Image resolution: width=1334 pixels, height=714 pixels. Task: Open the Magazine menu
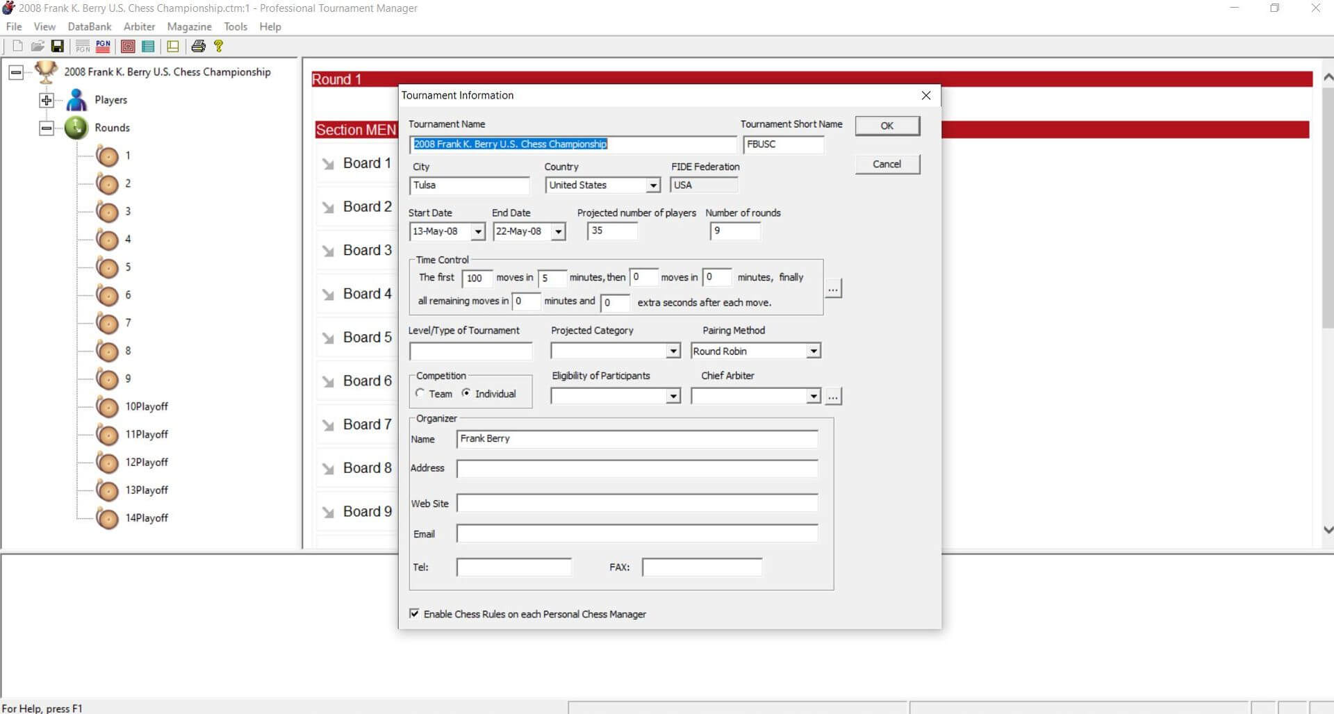189,26
